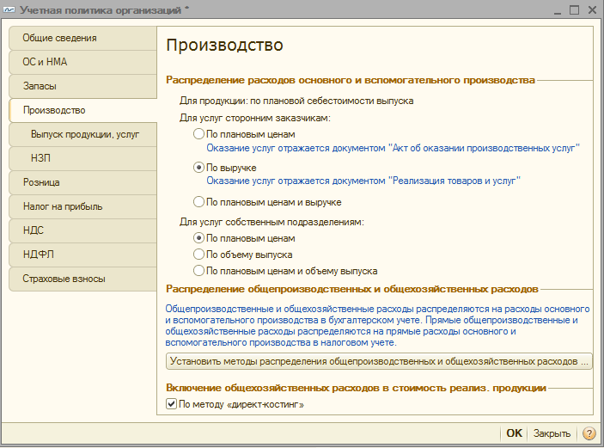The height and width of the screenshot is (448, 604).
Task: Click the 'Закрыть' button
Action: point(552,433)
